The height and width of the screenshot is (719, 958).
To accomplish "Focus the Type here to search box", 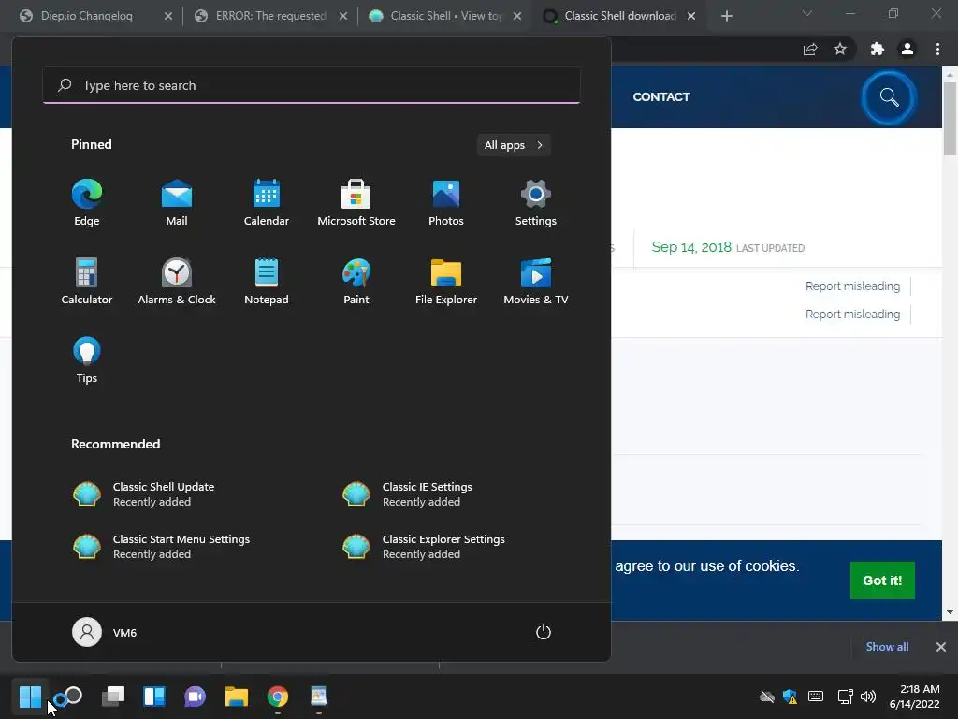I will [x=312, y=85].
